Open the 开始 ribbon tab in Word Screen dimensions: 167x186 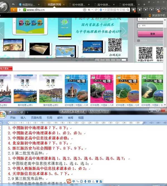(13, 118)
